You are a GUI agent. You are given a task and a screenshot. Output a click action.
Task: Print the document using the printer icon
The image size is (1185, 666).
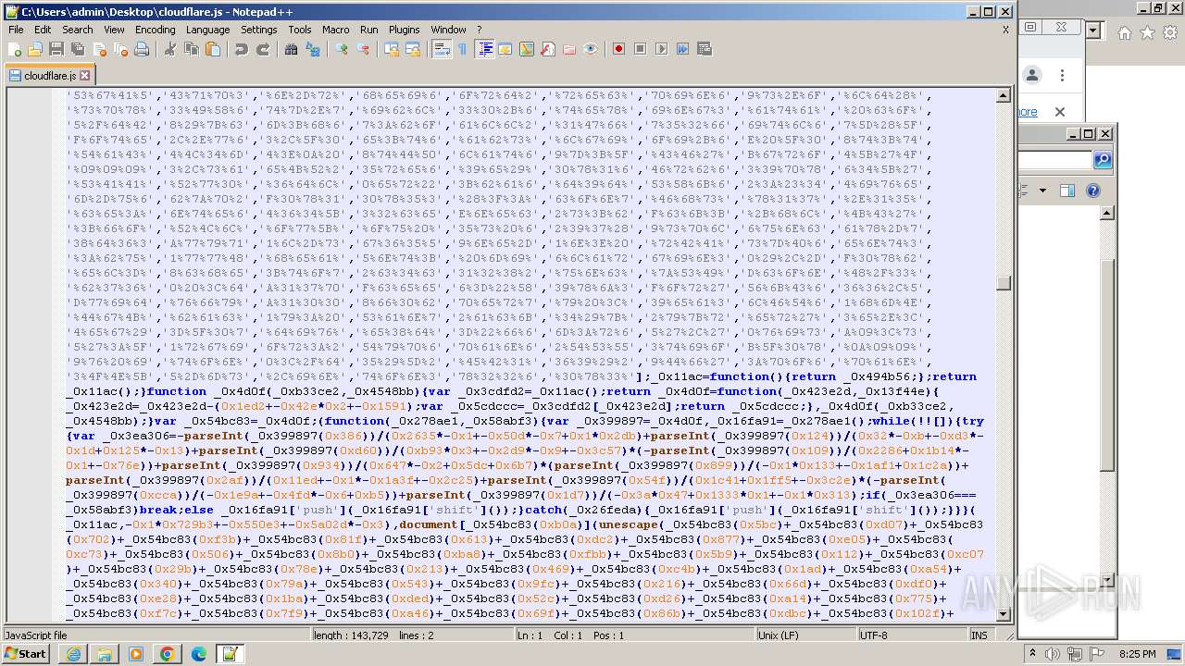pyautogui.click(x=142, y=49)
